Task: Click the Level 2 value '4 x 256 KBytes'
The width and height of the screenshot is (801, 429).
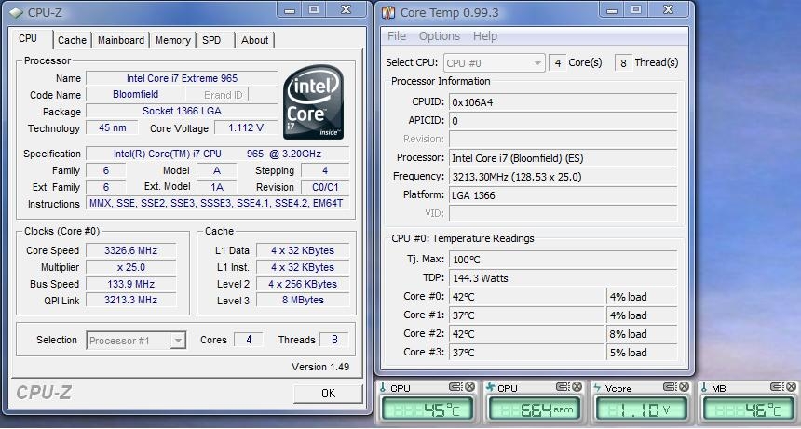Action: pyautogui.click(x=303, y=284)
